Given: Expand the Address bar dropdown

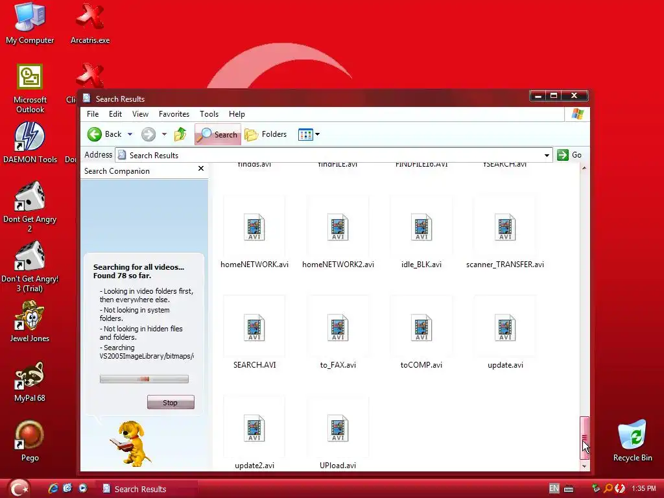Looking at the screenshot, I should tap(547, 156).
